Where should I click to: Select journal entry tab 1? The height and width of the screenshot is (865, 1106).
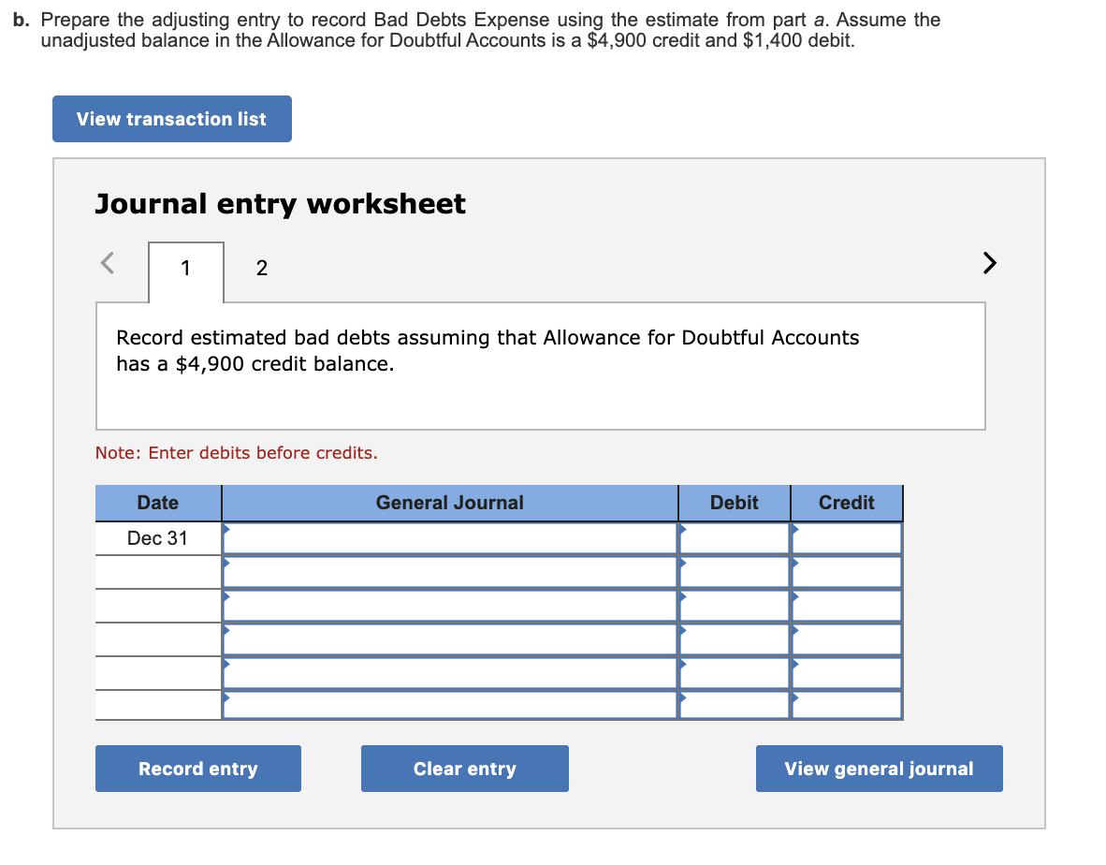(x=185, y=269)
